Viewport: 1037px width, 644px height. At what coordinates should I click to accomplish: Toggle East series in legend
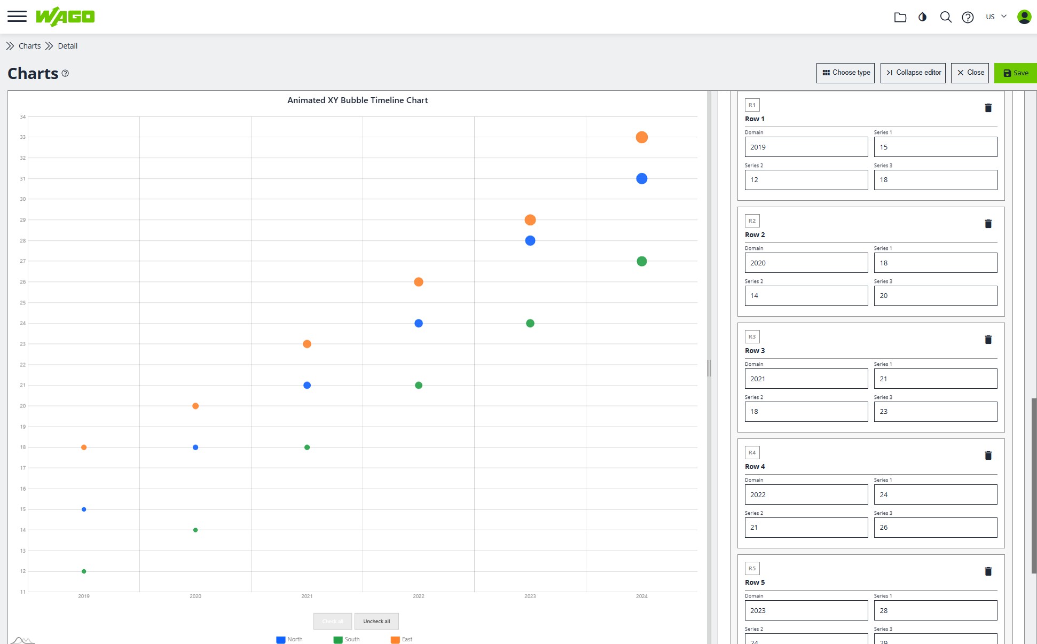(x=402, y=639)
